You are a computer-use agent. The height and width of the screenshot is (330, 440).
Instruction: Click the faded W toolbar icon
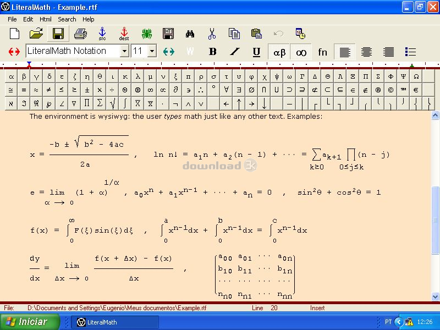click(190, 51)
